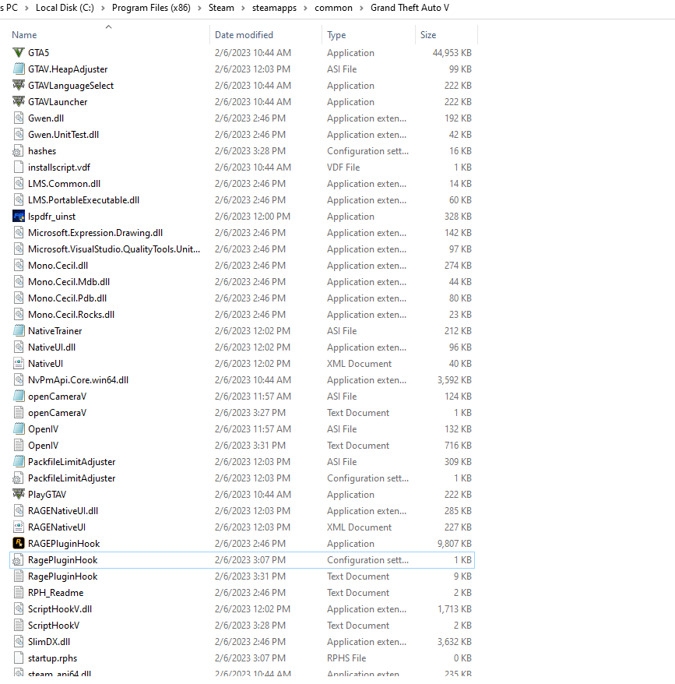Click the OpenIV text document icon
The image size is (675, 684).
19,446
